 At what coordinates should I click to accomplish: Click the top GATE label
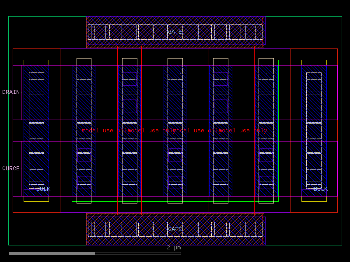point(175,31)
